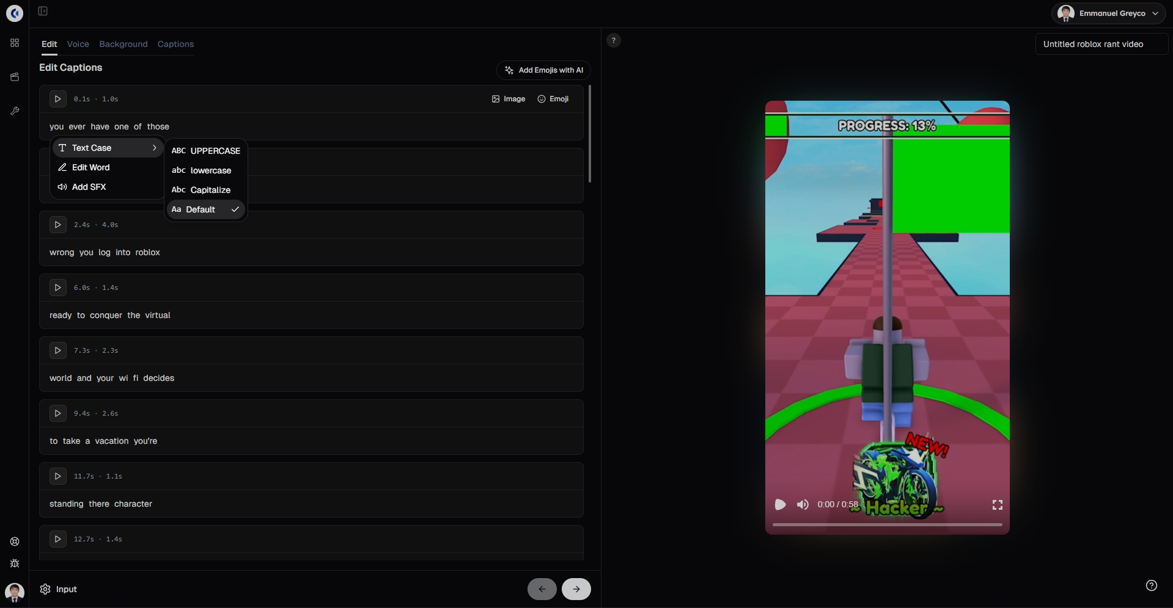Click the word 'decides' in the caption

(x=159, y=378)
